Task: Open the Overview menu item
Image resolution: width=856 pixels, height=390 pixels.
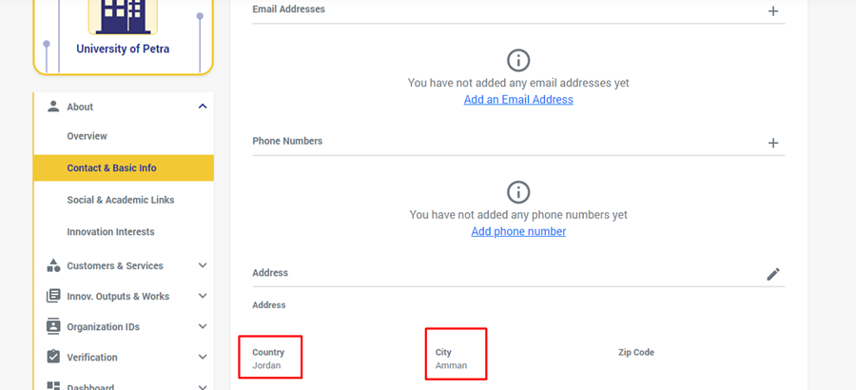Action: point(87,136)
